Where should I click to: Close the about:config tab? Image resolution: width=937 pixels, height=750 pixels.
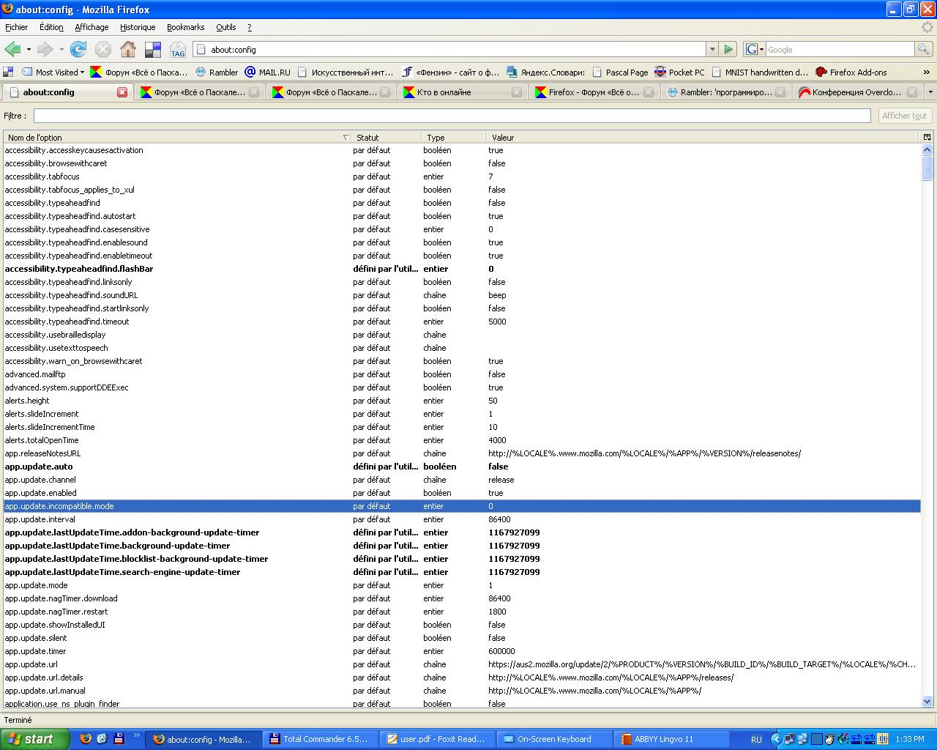(x=122, y=92)
